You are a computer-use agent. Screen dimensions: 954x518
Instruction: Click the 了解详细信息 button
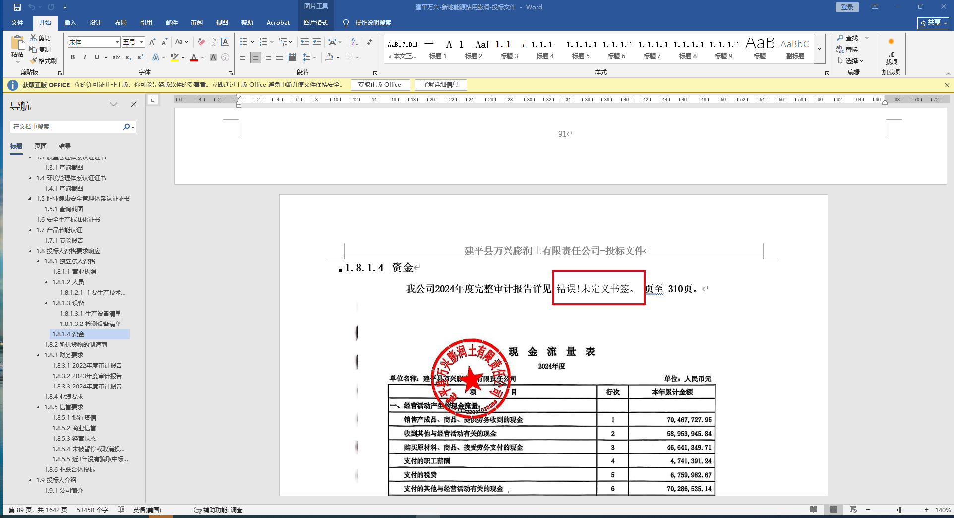click(440, 85)
